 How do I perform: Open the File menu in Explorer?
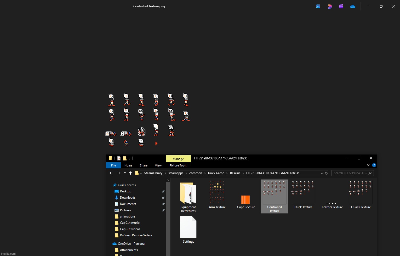pyautogui.click(x=113, y=165)
